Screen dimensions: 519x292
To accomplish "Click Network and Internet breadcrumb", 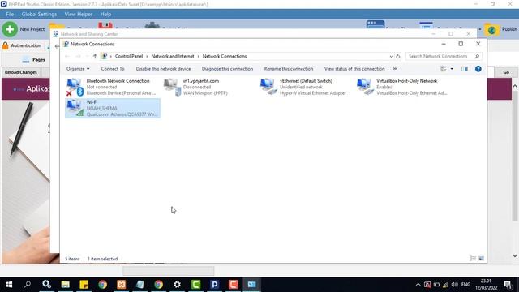I will point(173,56).
